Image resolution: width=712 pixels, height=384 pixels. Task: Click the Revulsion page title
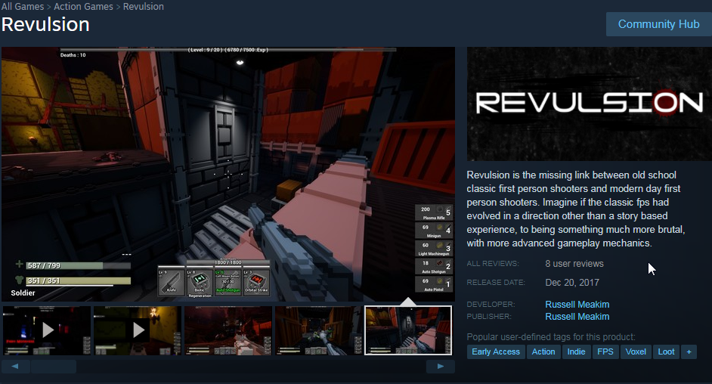pos(45,24)
